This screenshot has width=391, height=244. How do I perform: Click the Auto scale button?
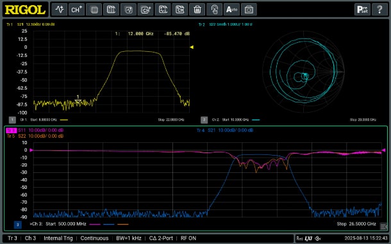coord(231,10)
